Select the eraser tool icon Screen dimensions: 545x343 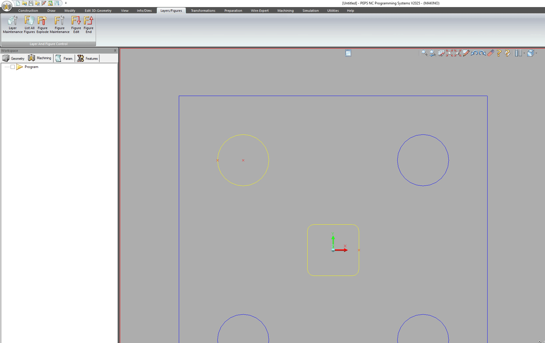click(490, 53)
